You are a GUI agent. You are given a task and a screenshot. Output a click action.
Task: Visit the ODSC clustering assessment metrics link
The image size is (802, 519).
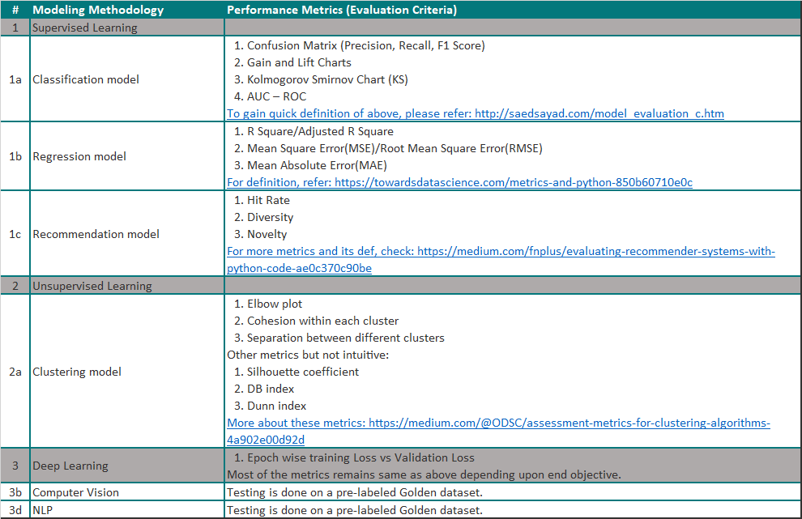coord(498,423)
